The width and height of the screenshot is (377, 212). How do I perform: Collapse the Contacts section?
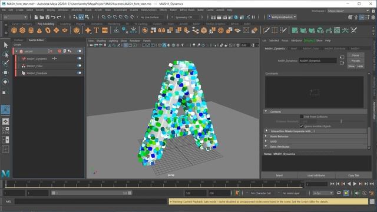(266, 111)
